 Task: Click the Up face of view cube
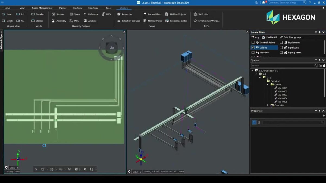[111, 47]
